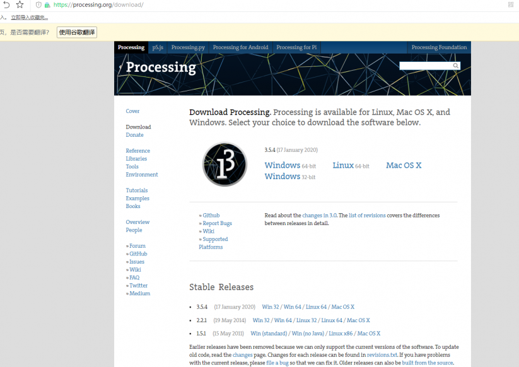519x367 pixels.
Task: Go to Cover in sidebar
Action: click(132, 111)
